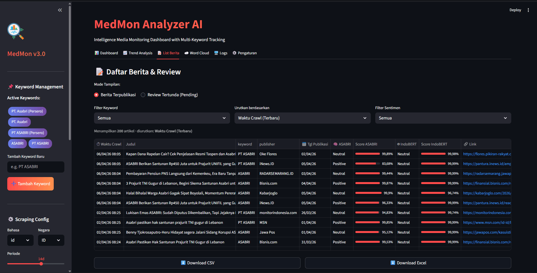Click the Download Excel button
Viewport: 537px width, 273px height.
[408, 263]
